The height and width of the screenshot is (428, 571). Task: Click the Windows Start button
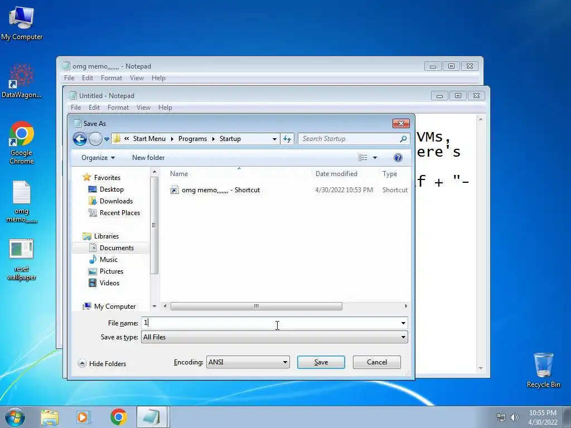[15, 417]
